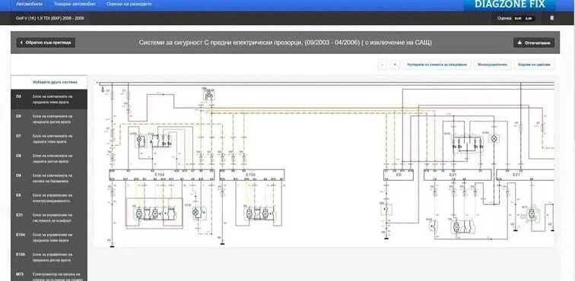Select component E6 in the sidebar
This screenshot has height=281, width=575.
pos(49,198)
